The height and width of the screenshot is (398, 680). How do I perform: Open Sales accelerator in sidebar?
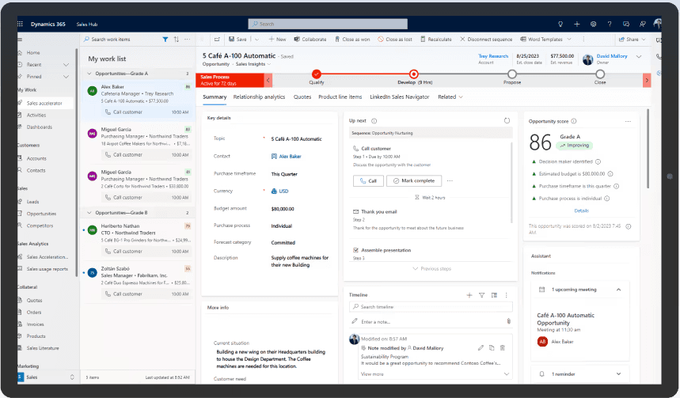click(44, 103)
